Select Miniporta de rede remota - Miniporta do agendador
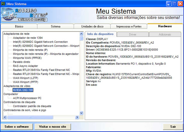The image size is (184, 132). coord(46,54)
